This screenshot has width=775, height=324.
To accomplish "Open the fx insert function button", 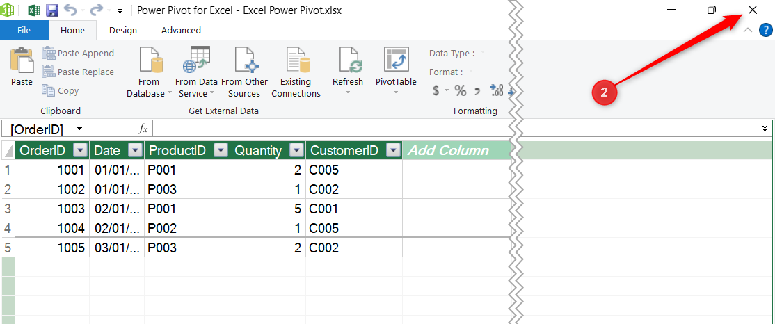I will click(x=143, y=129).
